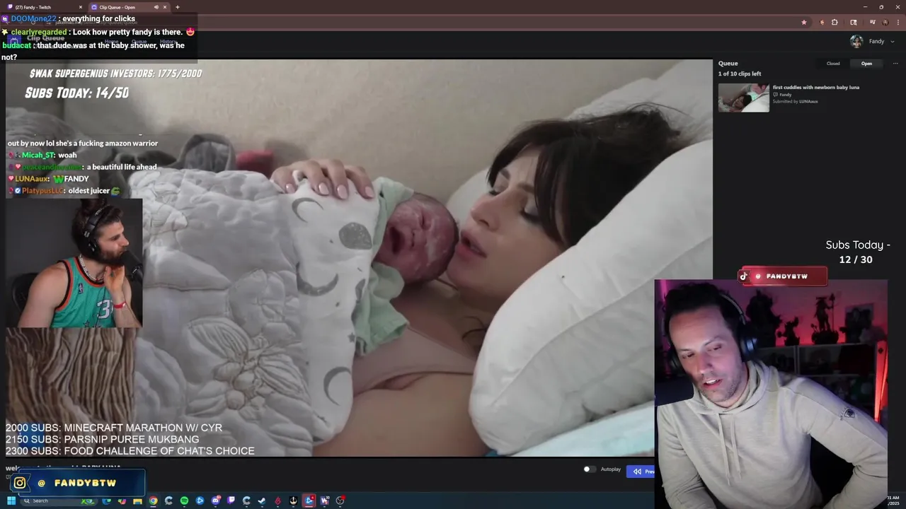Open a new browser tab

(x=177, y=7)
